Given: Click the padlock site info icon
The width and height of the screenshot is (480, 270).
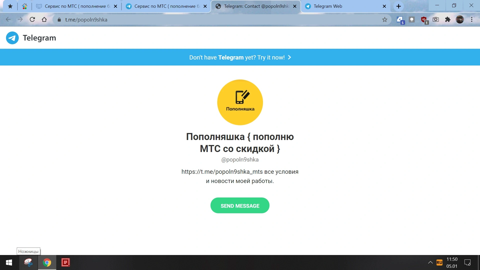Looking at the screenshot, I should coord(59,20).
